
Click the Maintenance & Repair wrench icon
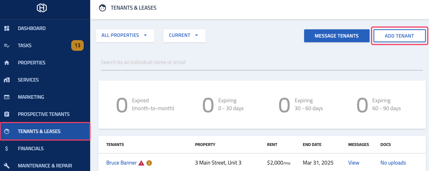pos(7,166)
